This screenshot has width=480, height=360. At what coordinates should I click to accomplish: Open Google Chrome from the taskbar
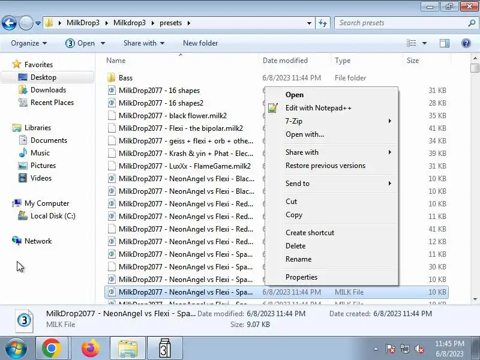tap(52, 349)
